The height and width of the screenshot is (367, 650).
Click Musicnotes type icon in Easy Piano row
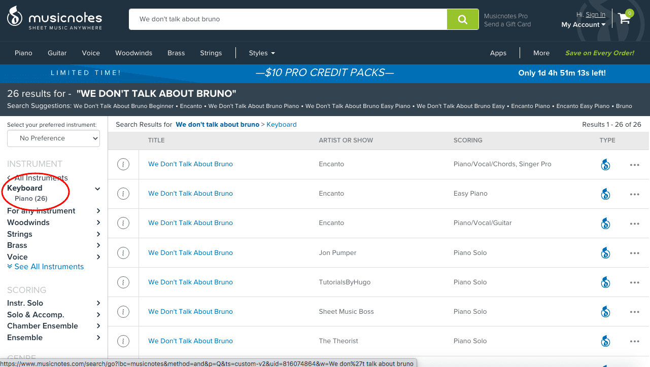[x=605, y=194]
